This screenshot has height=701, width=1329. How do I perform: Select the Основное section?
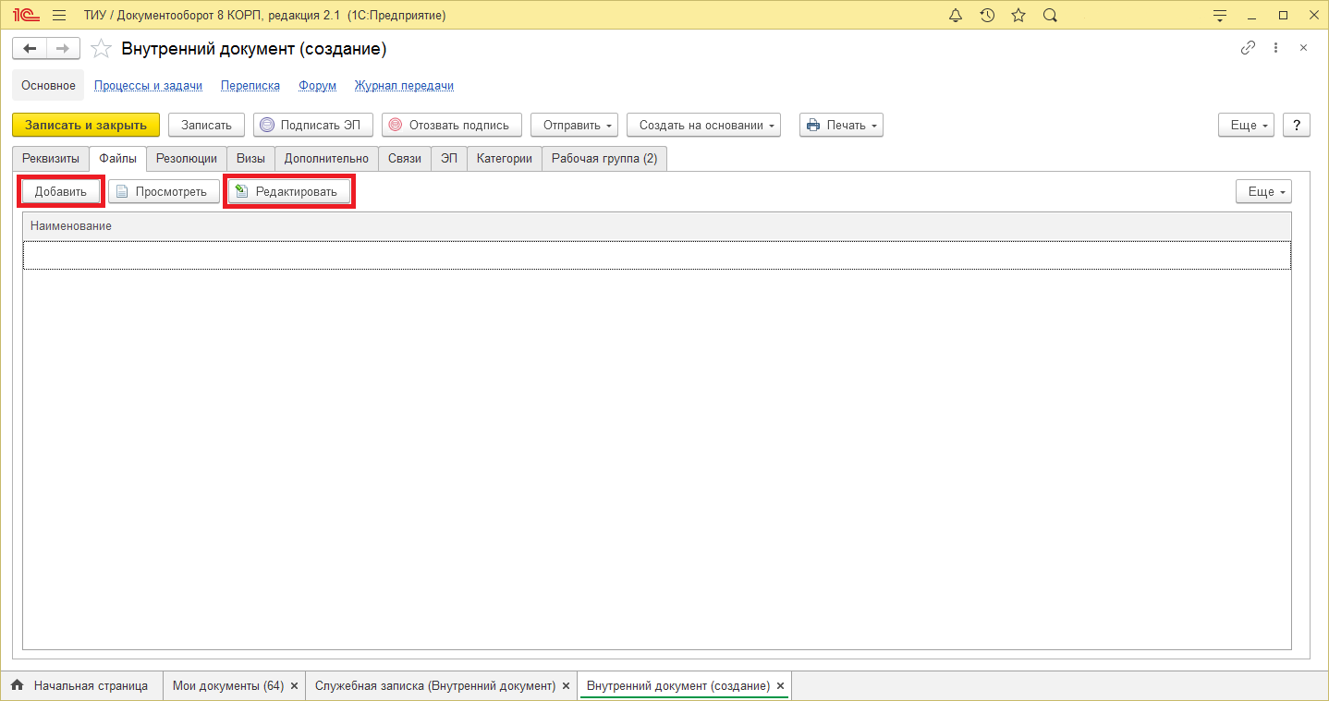point(48,85)
